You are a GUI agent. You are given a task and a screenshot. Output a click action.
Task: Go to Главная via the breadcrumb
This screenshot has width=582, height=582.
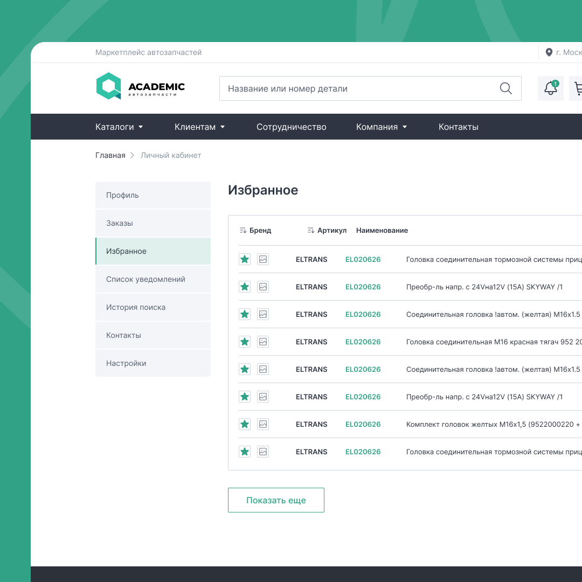pyautogui.click(x=110, y=156)
